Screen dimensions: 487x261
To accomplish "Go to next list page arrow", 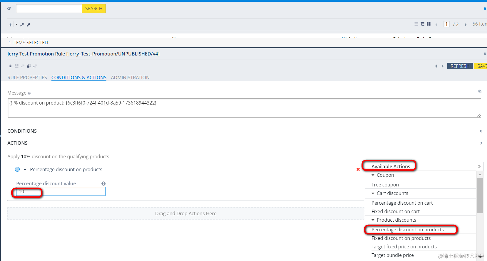I will point(466,25).
